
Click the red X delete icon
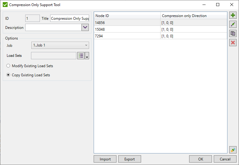233,43
